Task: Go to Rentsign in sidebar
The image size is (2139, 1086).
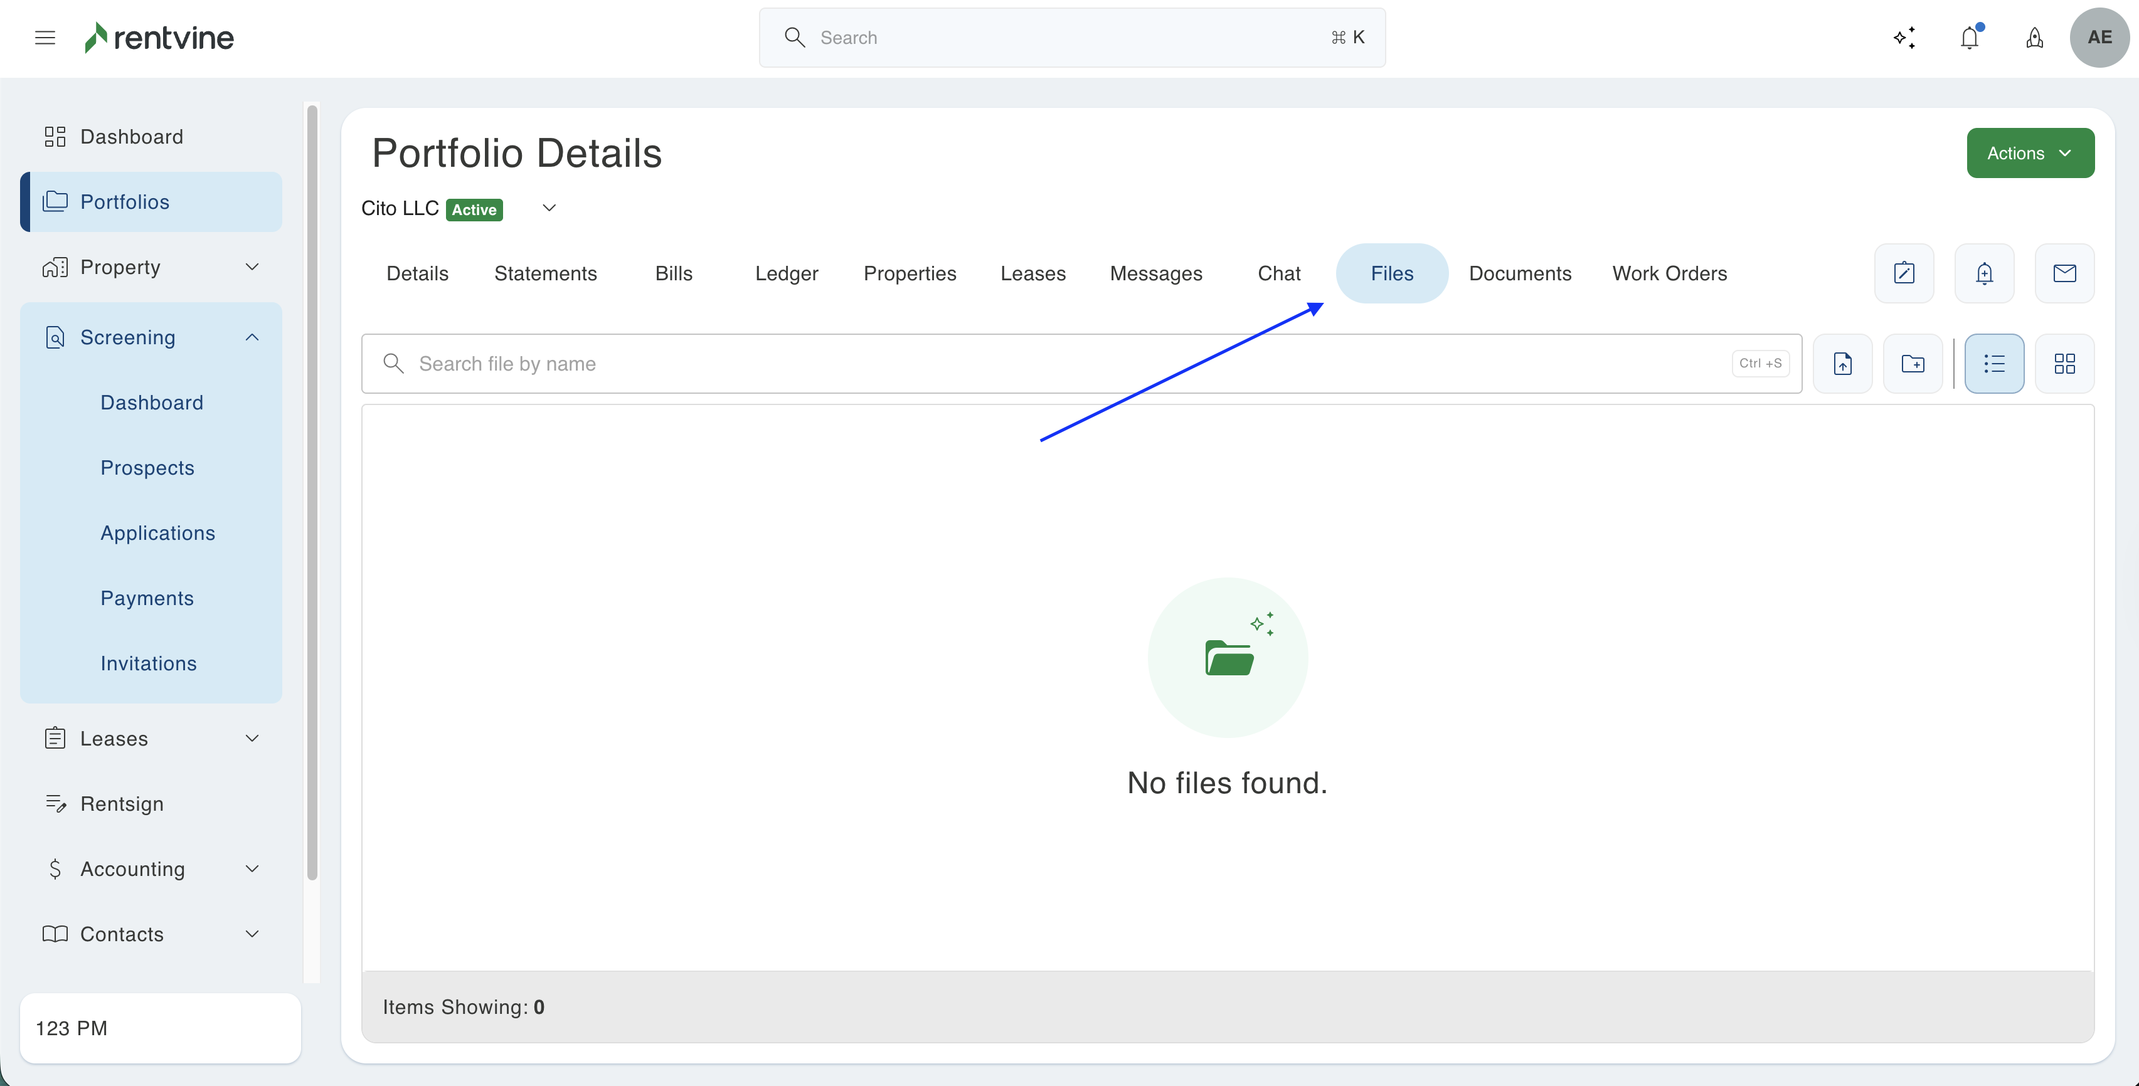Action: [121, 804]
